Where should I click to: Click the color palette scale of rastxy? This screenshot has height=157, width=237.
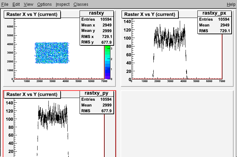tap(108, 62)
